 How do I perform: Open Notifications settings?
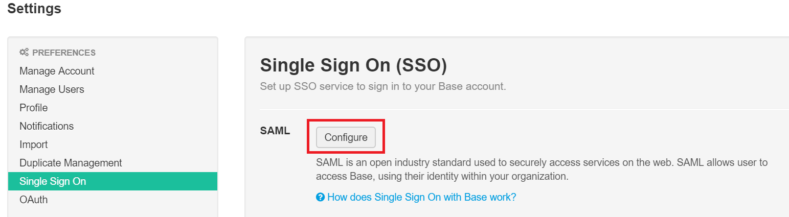tap(47, 126)
